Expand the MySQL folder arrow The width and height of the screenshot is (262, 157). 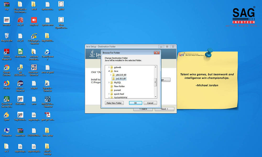point(109,83)
